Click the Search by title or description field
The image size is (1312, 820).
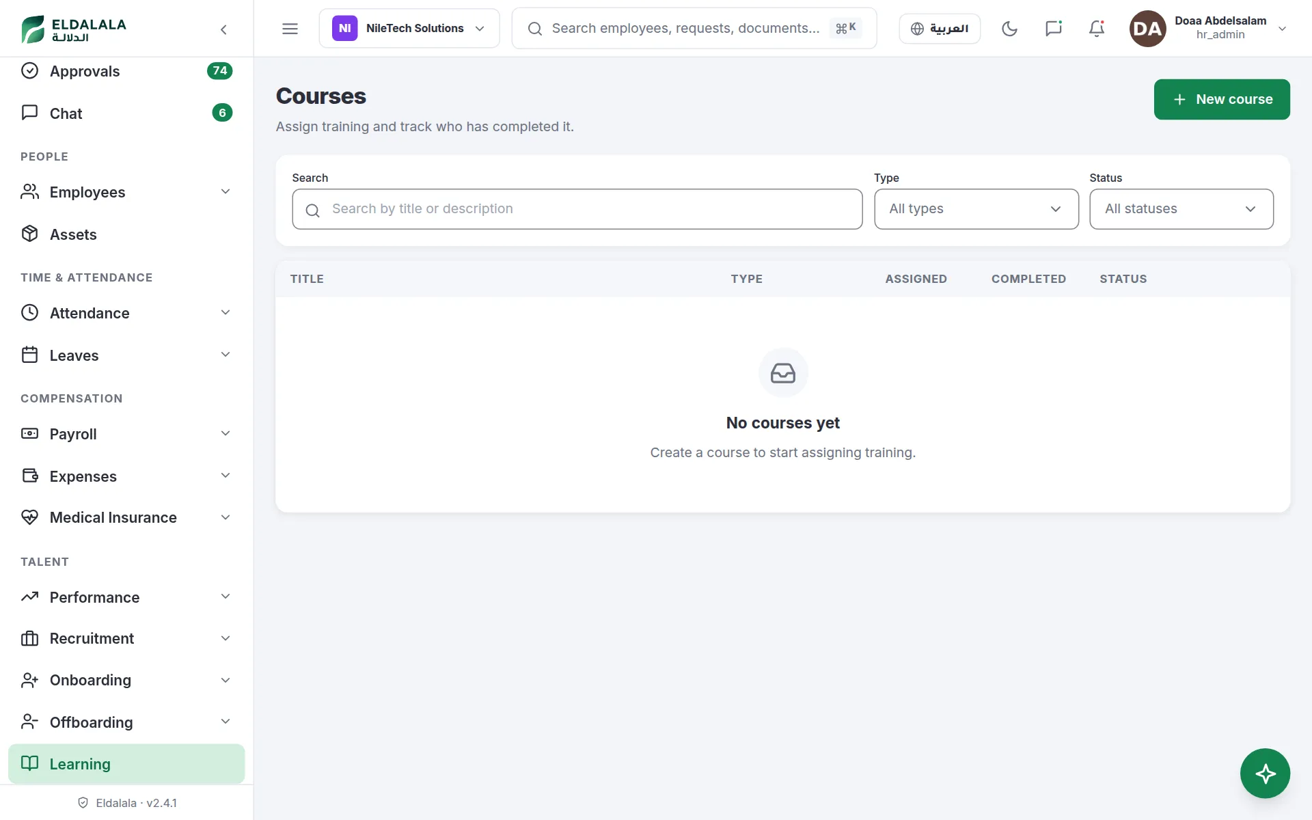pos(577,209)
